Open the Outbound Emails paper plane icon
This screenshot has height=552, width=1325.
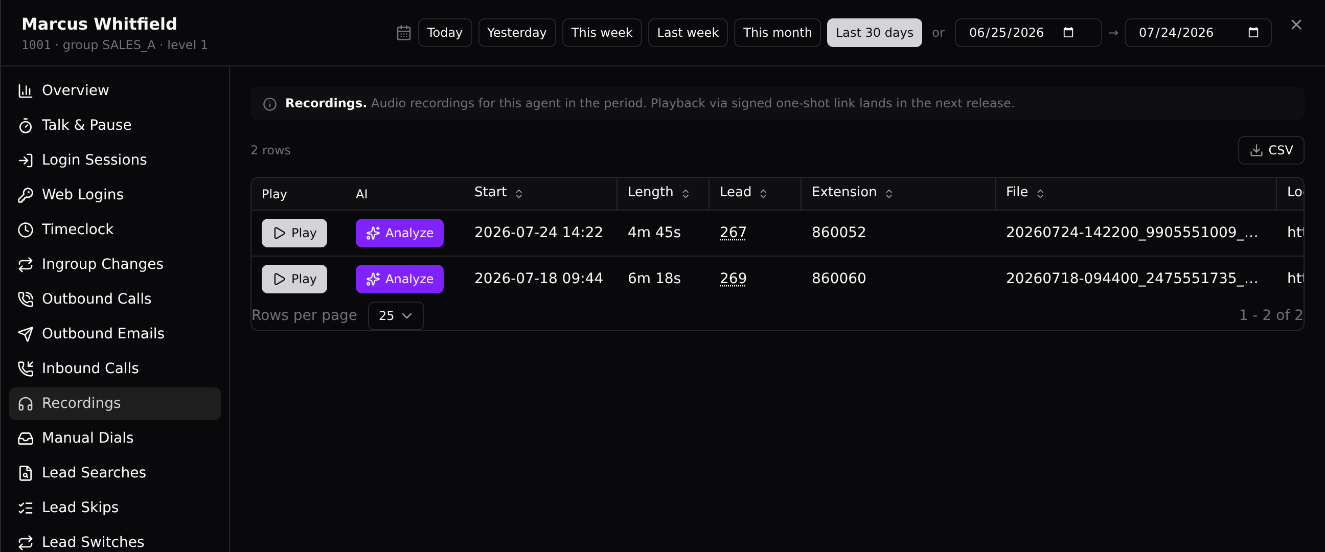point(25,334)
